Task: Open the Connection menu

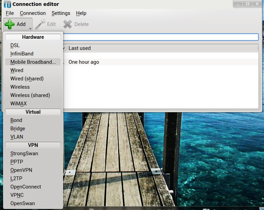Action: point(33,13)
